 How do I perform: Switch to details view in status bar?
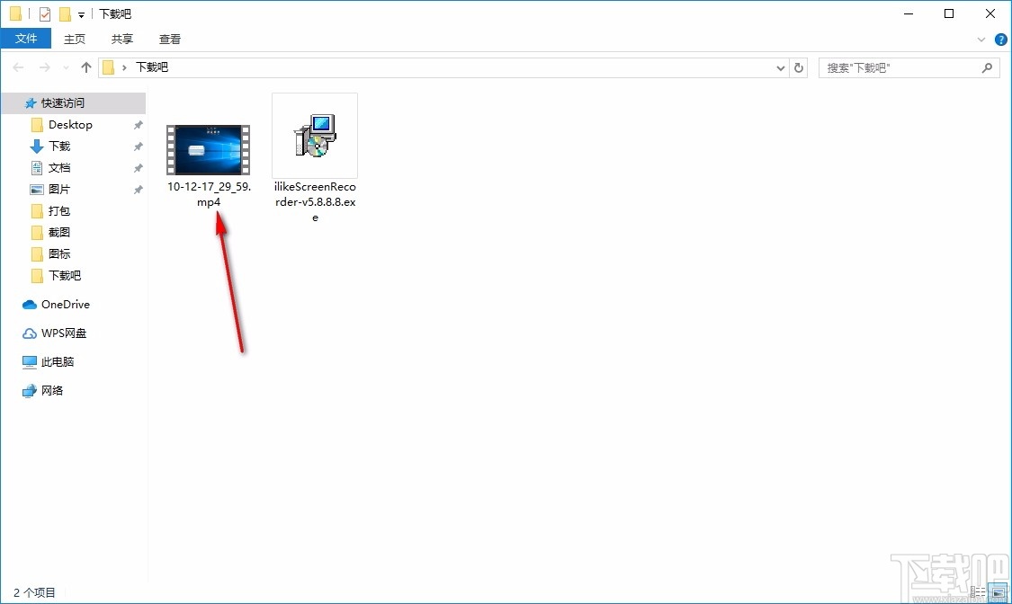pyautogui.click(x=978, y=591)
